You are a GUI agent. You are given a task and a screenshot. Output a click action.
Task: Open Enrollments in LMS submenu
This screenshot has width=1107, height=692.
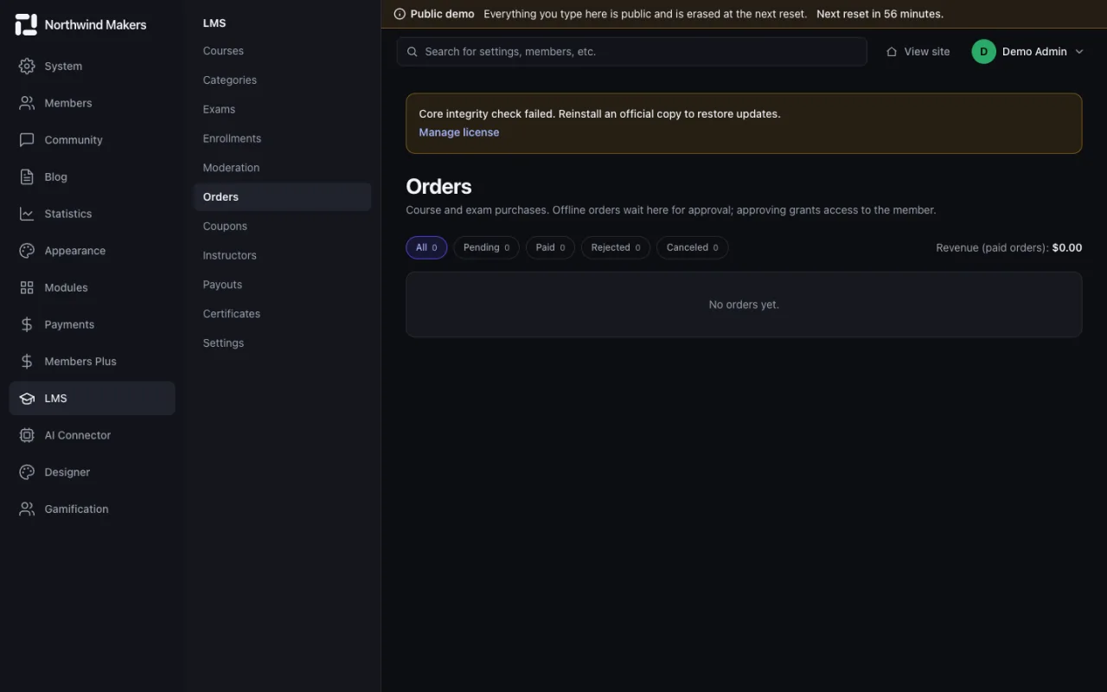282,138
